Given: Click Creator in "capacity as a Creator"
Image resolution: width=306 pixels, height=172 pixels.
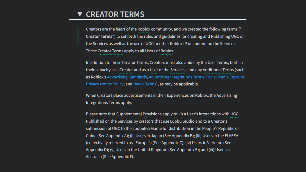Looking at the screenshot, I should tap(126, 70).
